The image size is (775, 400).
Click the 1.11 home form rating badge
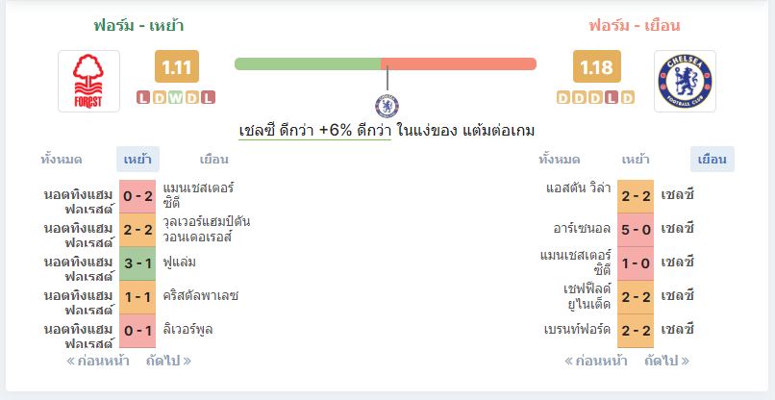pyautogui.click(x=177, y=66)
